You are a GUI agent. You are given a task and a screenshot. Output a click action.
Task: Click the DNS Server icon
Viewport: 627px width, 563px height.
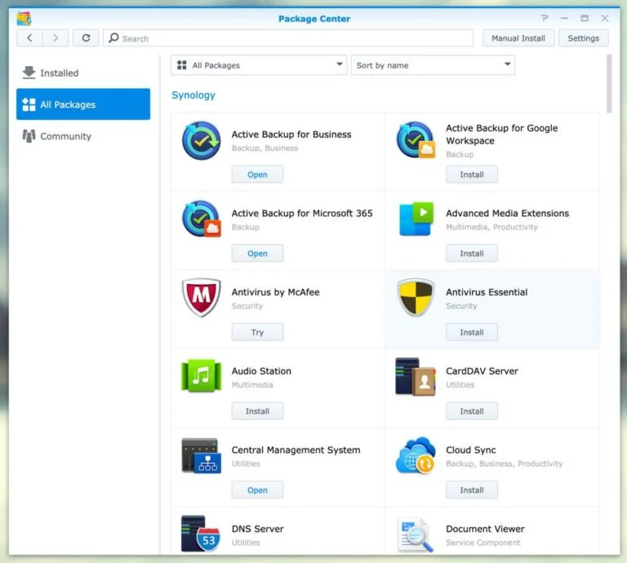pyautogui.click(x=201, y=534)
